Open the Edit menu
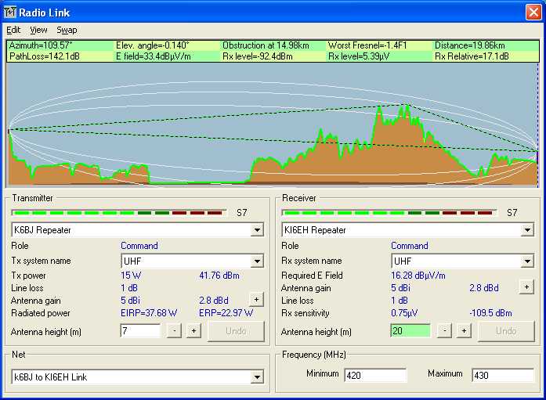546x400 pixels. [13, 30]
